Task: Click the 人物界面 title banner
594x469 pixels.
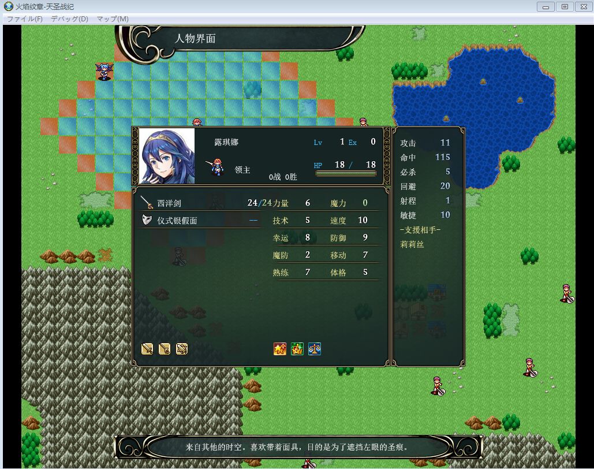Action: coord(240,43)
